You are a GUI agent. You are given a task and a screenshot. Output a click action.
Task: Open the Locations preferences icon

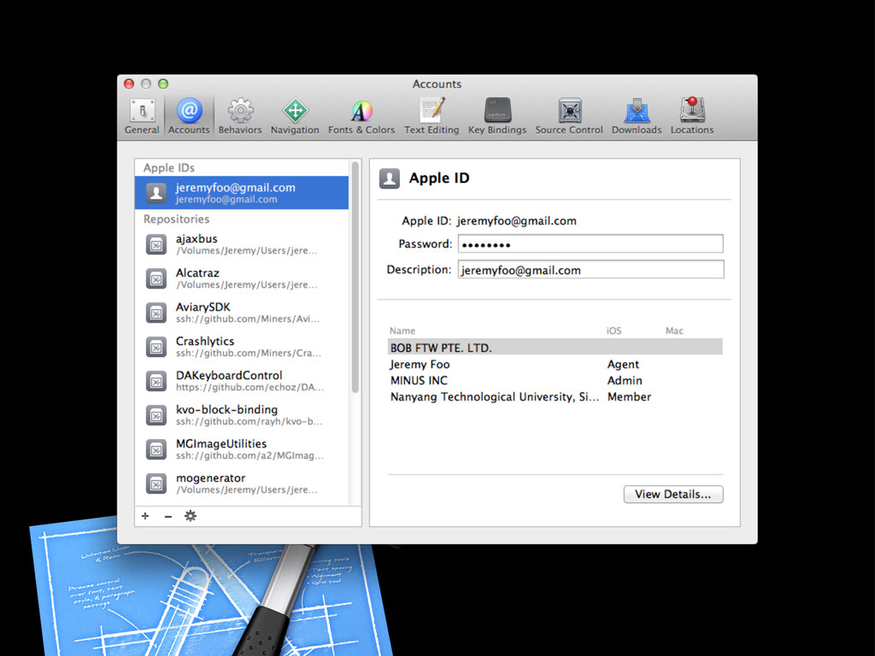(x=692, y=116)
